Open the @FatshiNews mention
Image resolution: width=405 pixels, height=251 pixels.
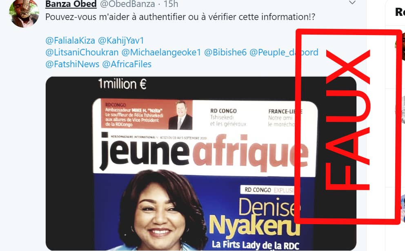[x=72, y=64]
